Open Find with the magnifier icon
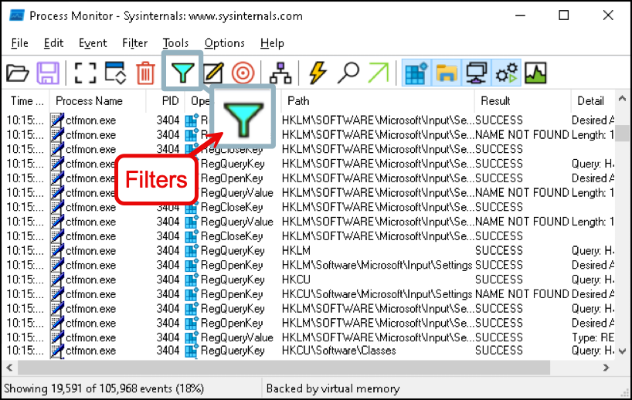This screenshot has width=632, height=400. coord(348,73)
